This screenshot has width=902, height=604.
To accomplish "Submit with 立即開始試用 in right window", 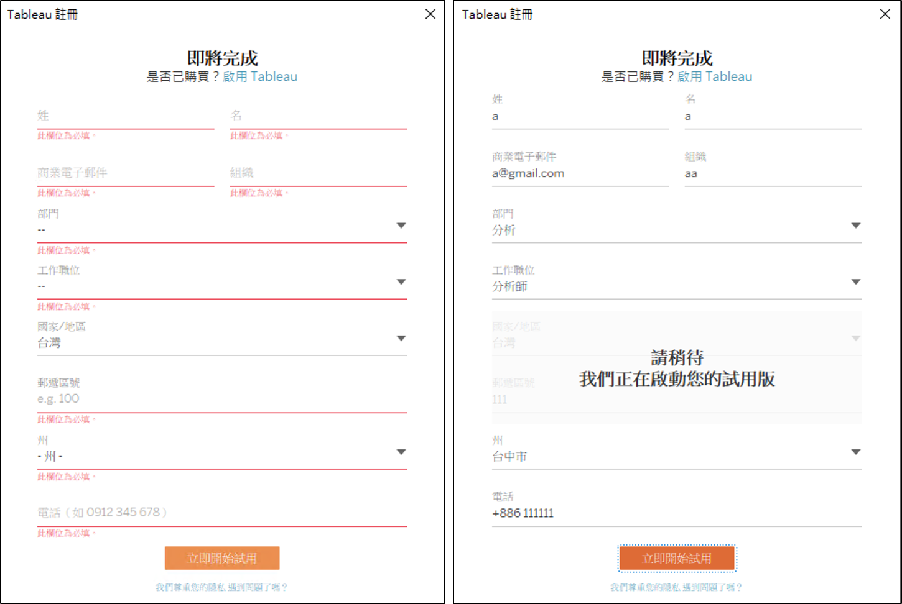I will [677, 558].
